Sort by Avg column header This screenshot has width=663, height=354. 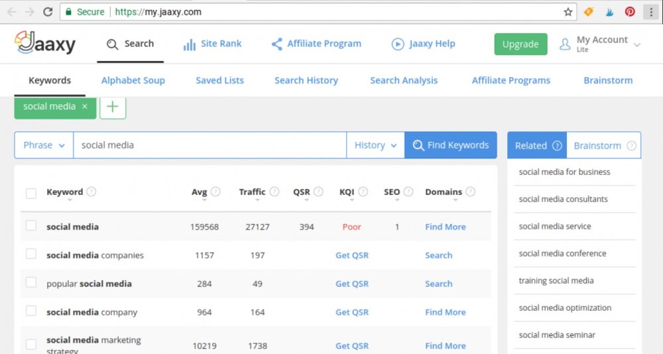[x=199, y=192]
